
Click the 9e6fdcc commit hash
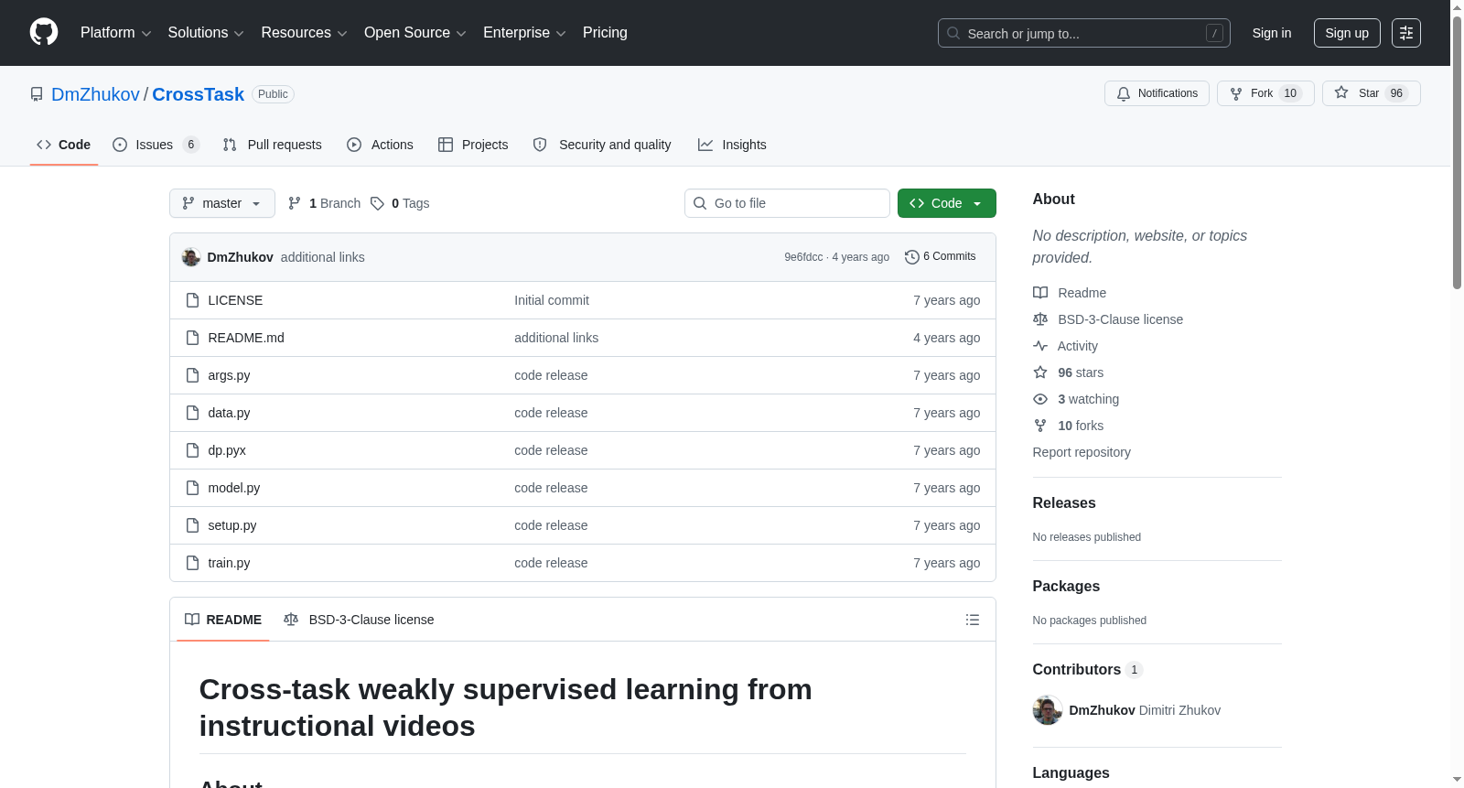(803, 257)
